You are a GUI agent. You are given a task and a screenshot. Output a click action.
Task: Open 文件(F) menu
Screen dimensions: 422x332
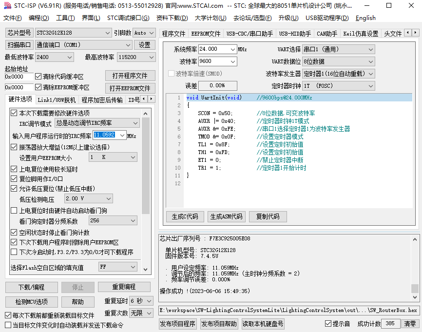point(13,18)
